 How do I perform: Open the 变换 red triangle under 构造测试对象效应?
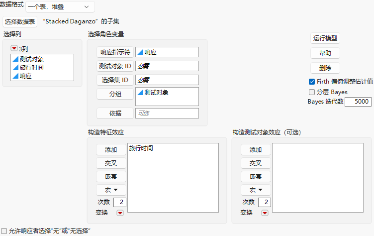[265, 213]
